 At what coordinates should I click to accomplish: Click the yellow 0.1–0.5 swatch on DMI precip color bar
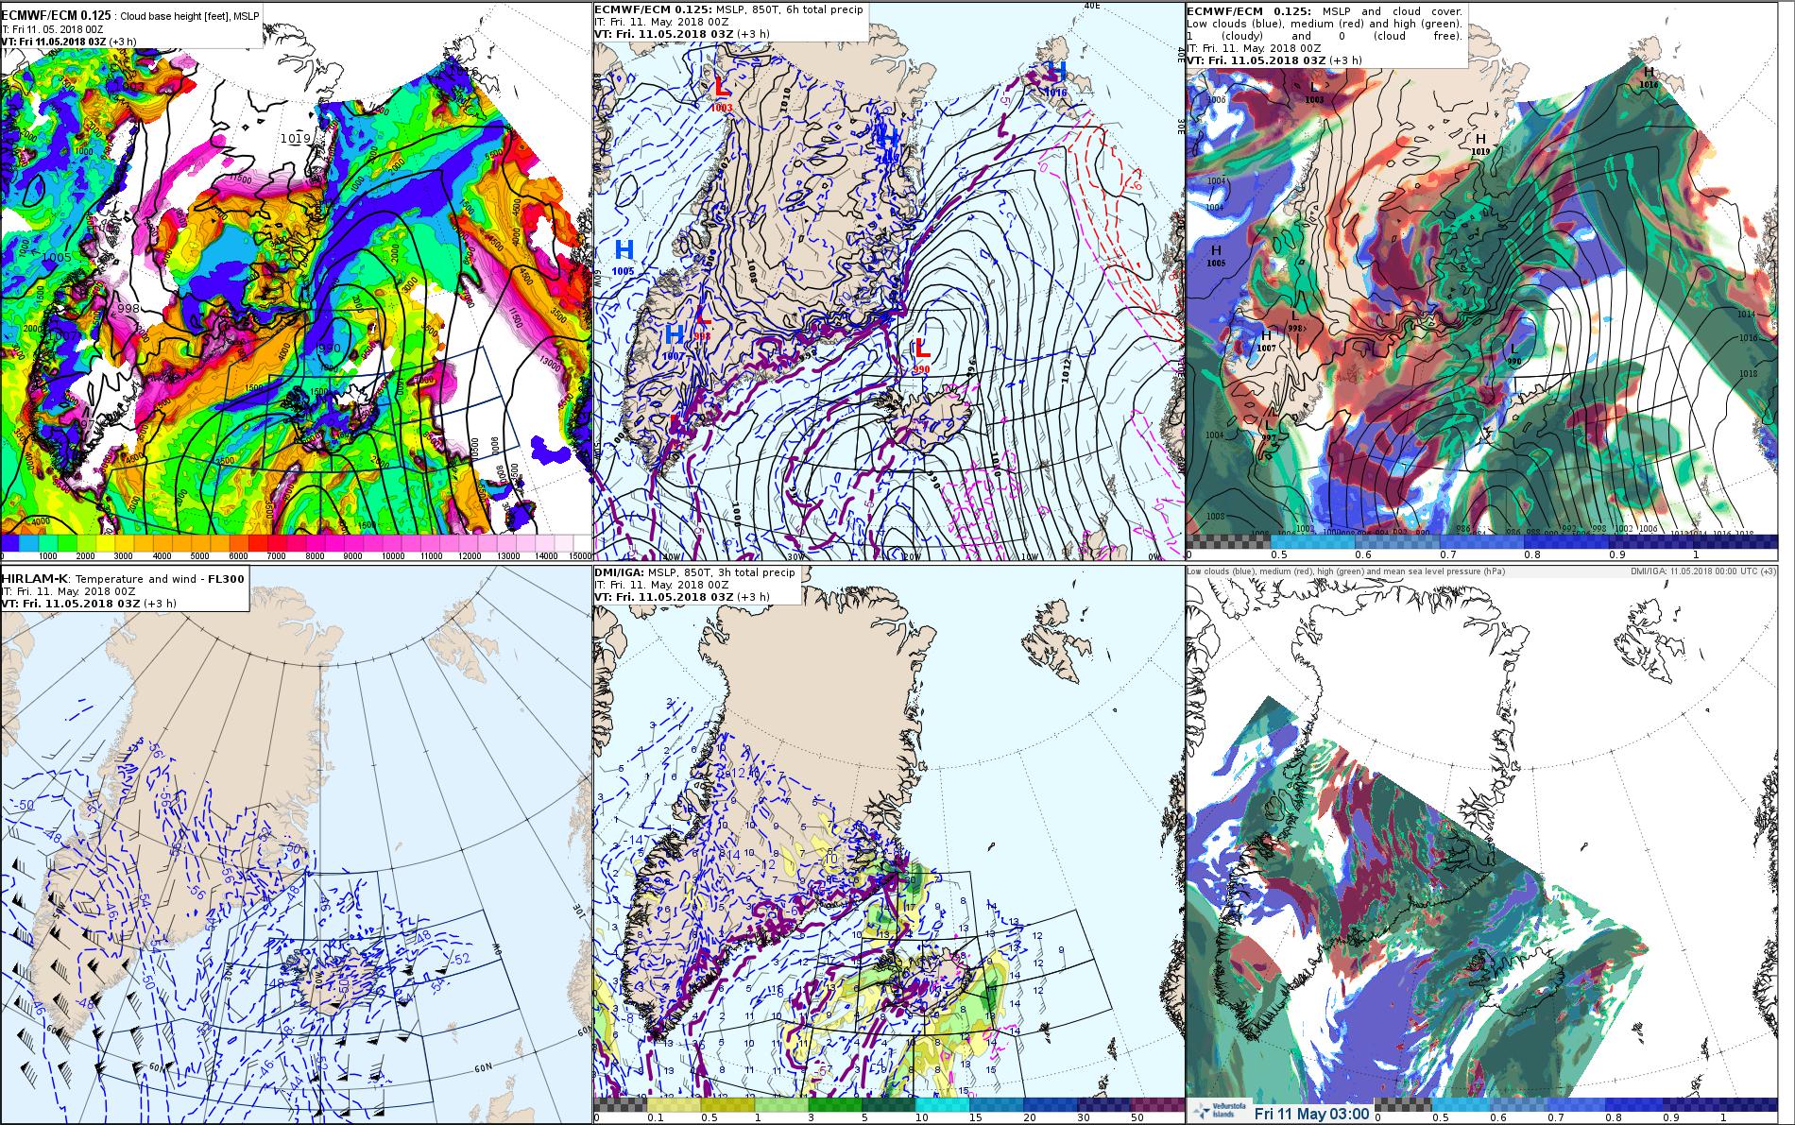674,1104
